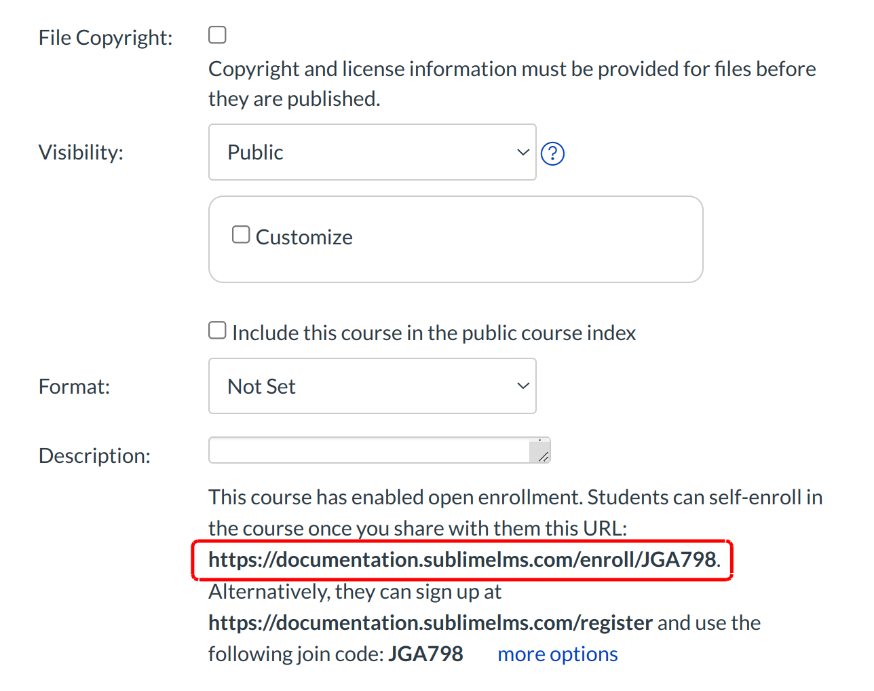Visit the register URL for sign up

[430, 622]
